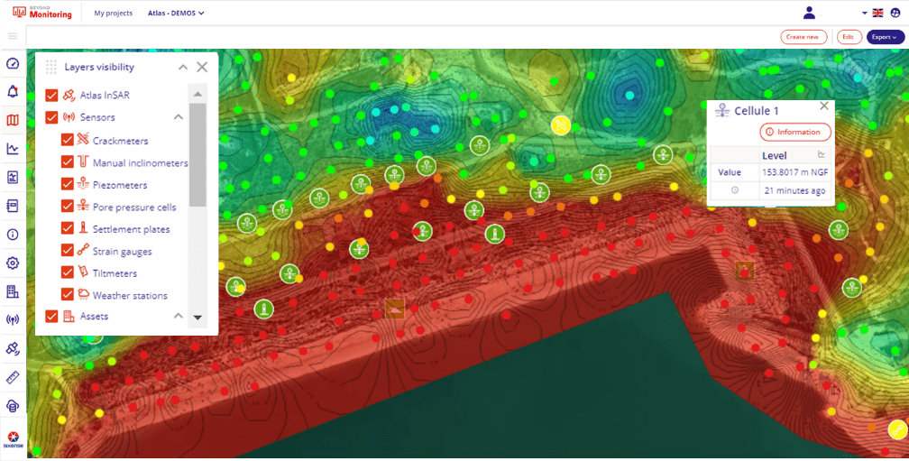The width and height of the screenshot is (909, 461).
Task: Open the cloud database icon in sidebar
Action: pos(13,406)
